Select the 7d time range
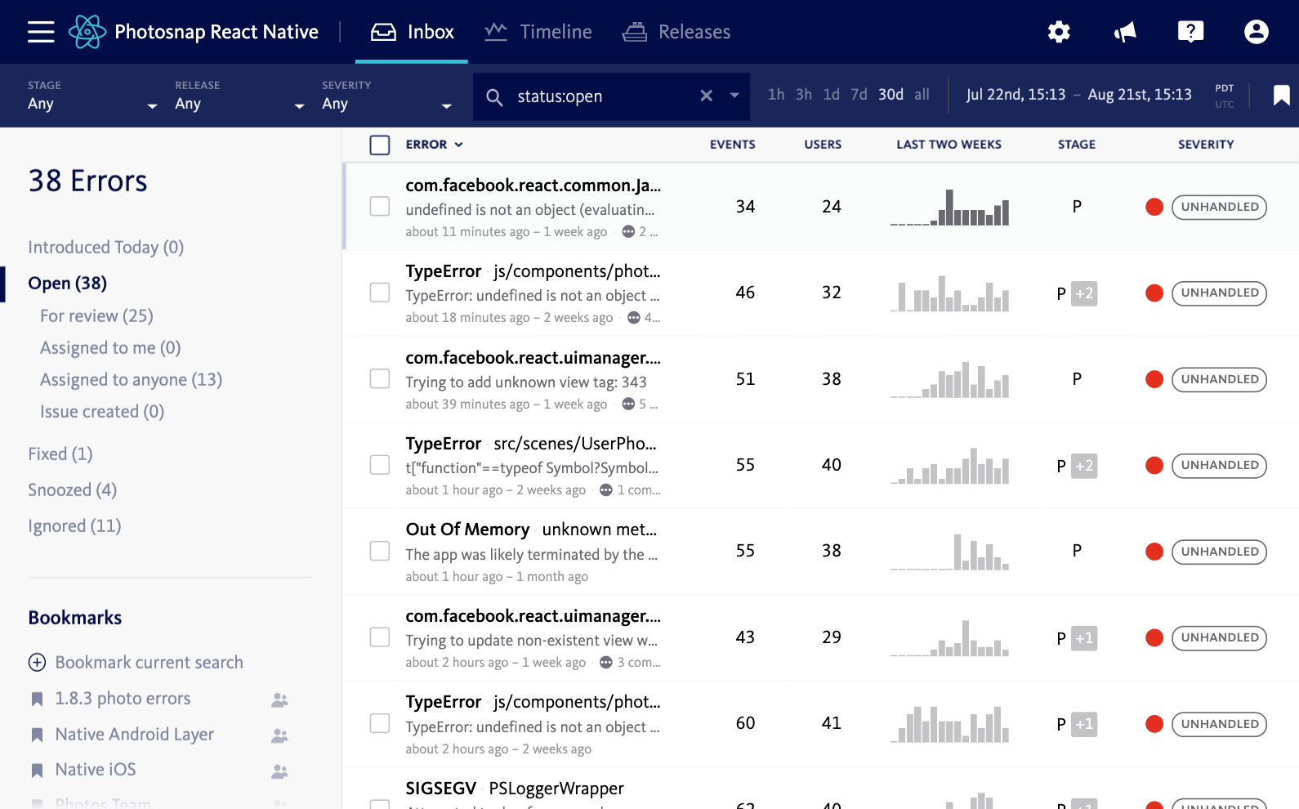This screenshot has height=809, width=1299. 859,95
